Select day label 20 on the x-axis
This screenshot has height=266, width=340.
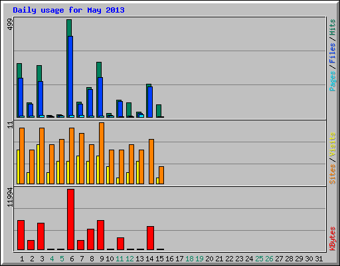(209, 259)
